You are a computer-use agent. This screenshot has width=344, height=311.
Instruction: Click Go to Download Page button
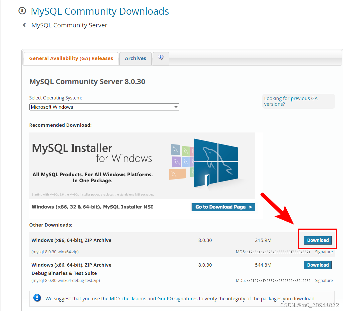click(223, 207)
